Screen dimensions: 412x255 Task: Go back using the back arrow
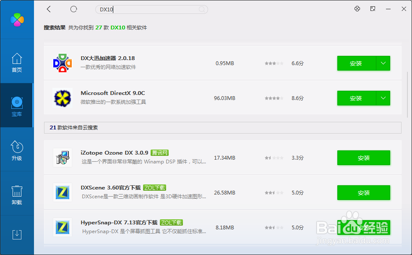point(49,9)
